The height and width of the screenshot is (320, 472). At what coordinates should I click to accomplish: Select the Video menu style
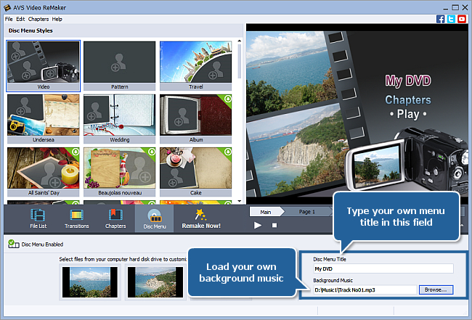tap(44, 65)
